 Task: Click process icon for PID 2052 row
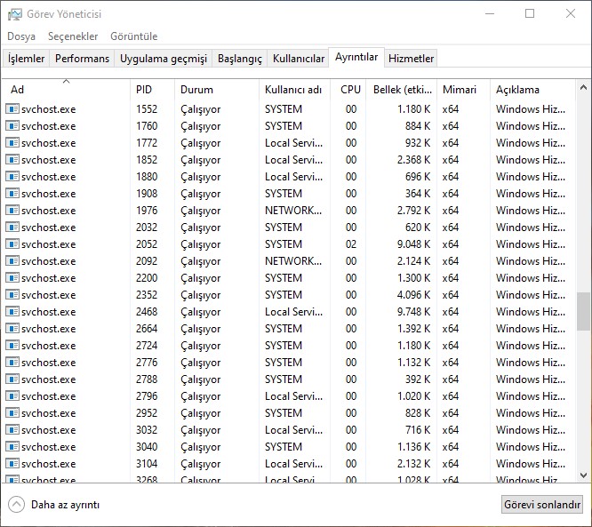tap(12, 244)
